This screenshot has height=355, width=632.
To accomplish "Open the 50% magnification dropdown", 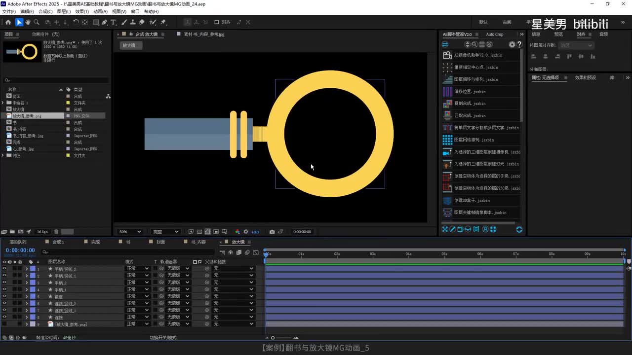I will (x=130, y=232).
